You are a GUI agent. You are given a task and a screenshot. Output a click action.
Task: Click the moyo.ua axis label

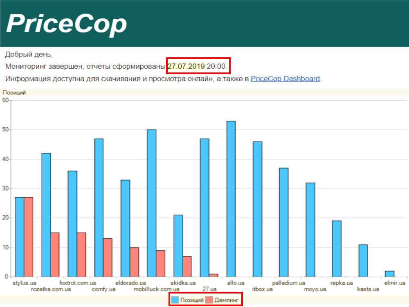point(315,289)
